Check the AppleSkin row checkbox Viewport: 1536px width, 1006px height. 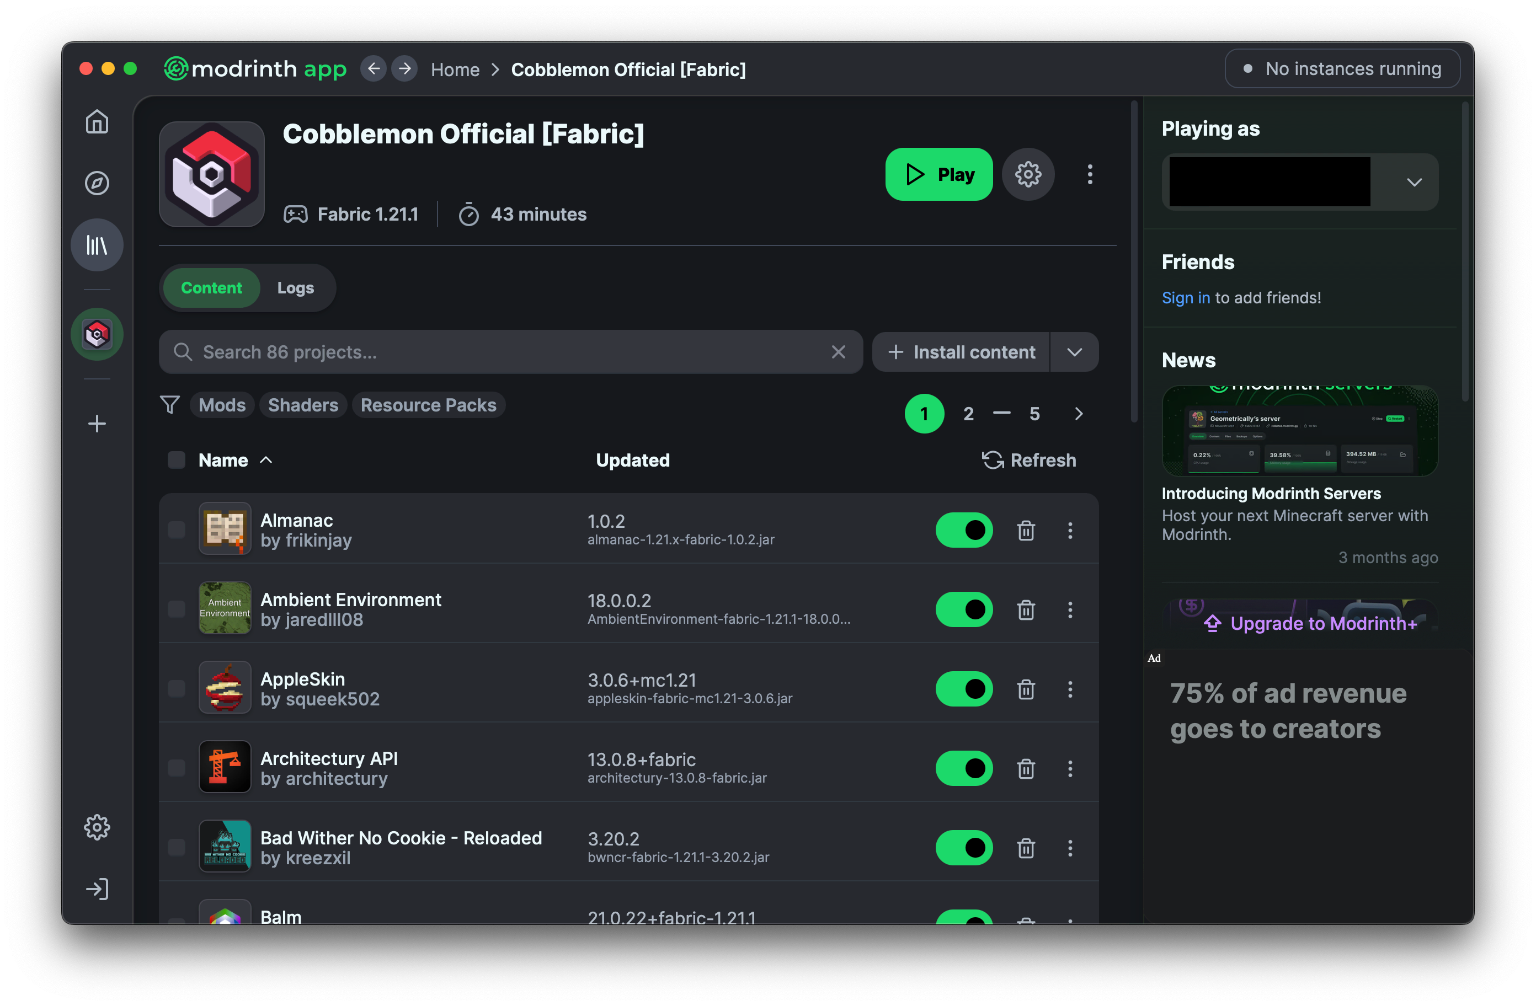(176, 689)
